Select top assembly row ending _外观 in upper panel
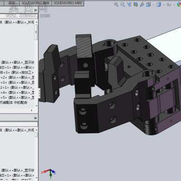181x181 pixels. click(x=17, y=22)
